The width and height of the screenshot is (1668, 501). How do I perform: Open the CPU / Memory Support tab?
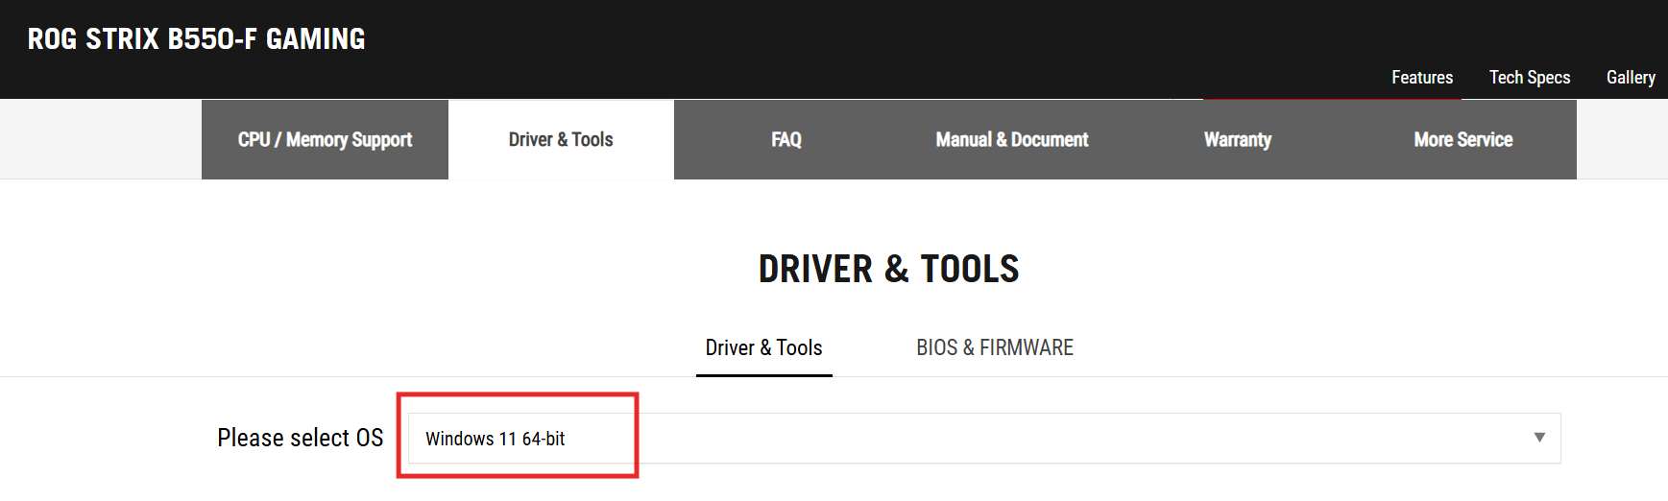pos(325,139)
